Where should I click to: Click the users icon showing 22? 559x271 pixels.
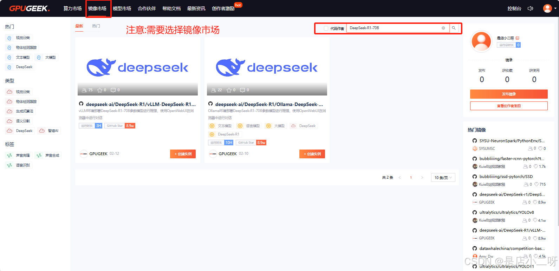[214, 90]
